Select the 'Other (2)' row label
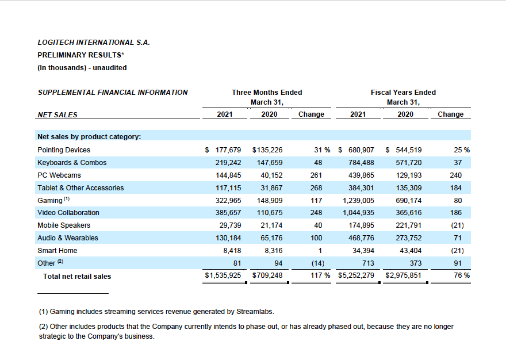 click(51, 263)
